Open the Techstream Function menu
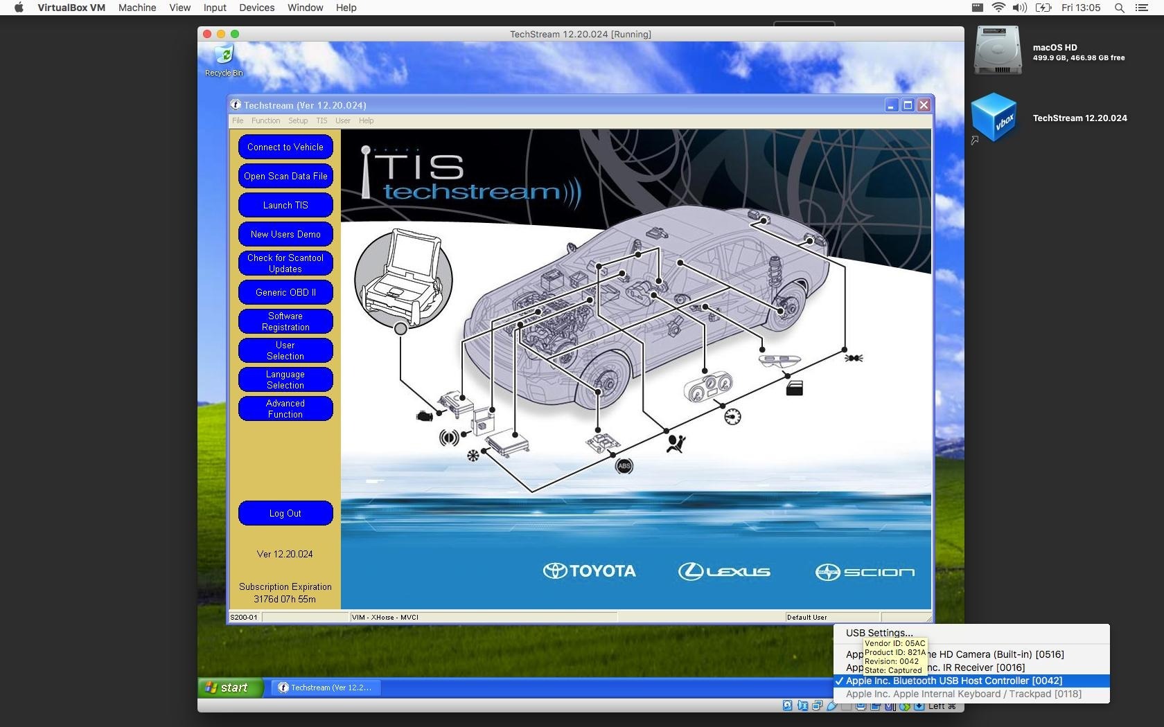Image resolution: width=1164 pixels, height=727 pixels. (266, 120)
